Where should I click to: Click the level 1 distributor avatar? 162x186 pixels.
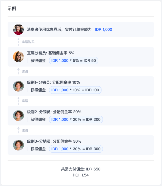18,86
